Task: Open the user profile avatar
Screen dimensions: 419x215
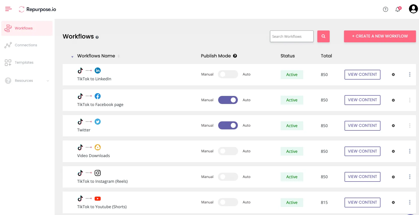Action: coord(413,9)
